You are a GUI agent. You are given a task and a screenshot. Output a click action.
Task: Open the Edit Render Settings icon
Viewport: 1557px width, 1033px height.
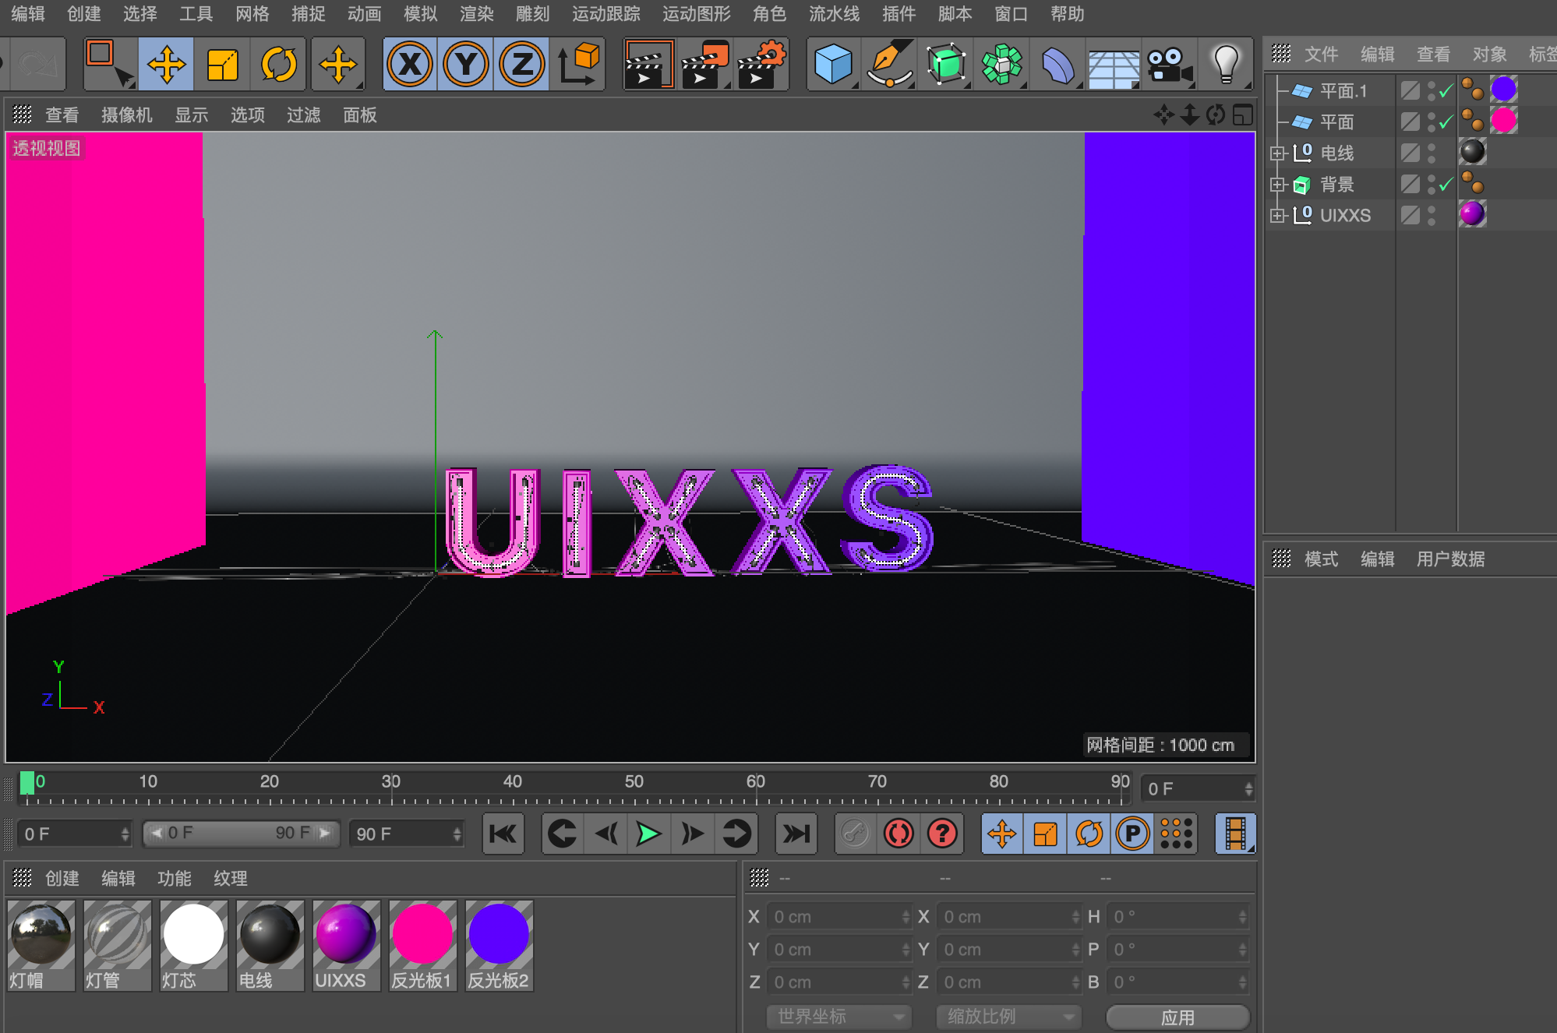761,65
